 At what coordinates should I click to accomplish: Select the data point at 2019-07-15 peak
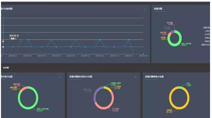100,40
